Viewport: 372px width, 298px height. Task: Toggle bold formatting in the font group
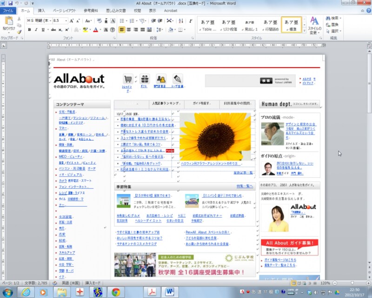tap(29, 29)
